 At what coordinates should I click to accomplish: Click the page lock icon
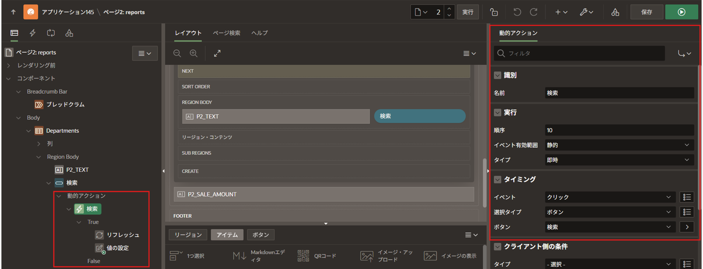pos(494,12)
